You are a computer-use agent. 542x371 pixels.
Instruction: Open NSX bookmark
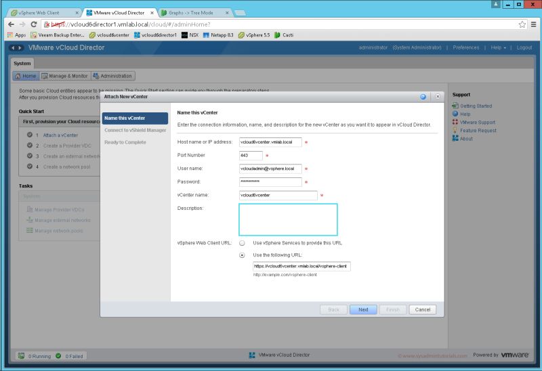[x=190, y=35]
